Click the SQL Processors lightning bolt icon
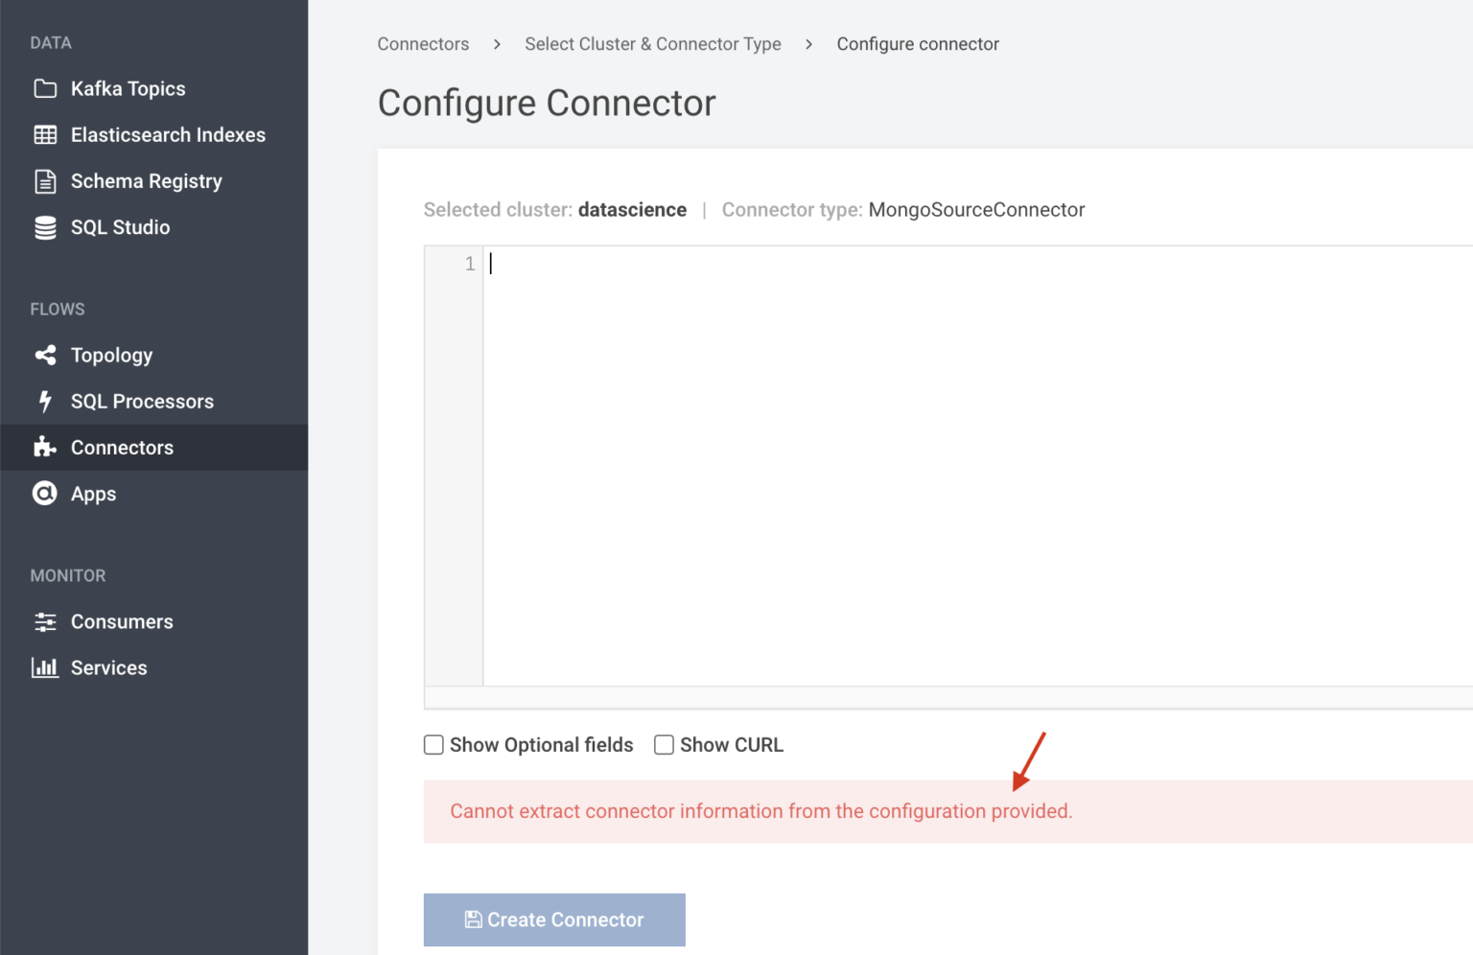1473x955 pixels. [45, 402]
